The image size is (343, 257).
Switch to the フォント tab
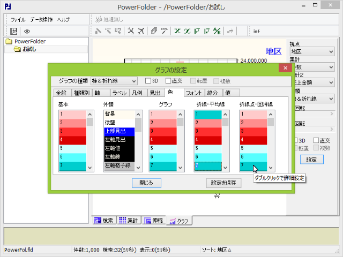point(194,93)
